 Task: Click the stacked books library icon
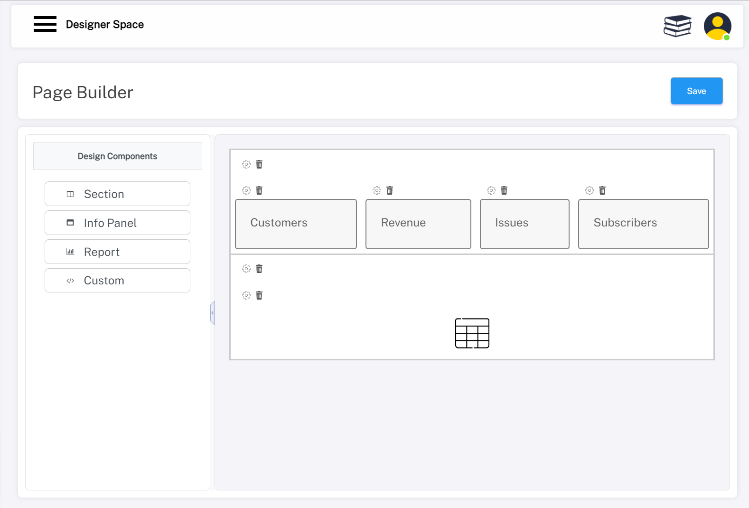677,26
